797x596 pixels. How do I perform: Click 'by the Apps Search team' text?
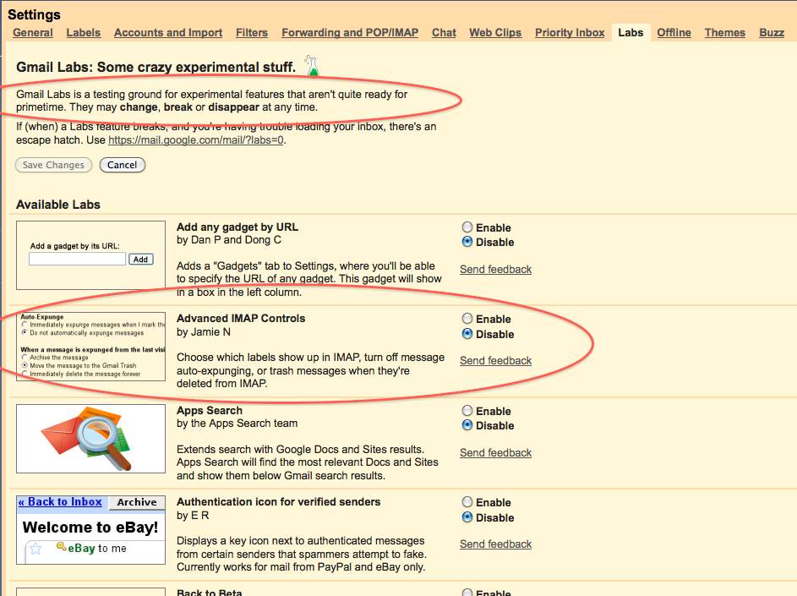(237, 423)
